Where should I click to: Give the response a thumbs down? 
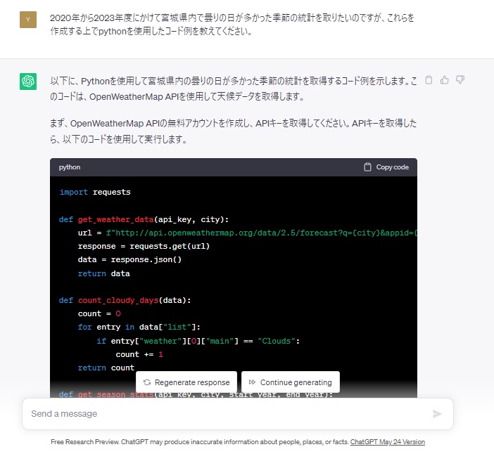pos(460,80)
